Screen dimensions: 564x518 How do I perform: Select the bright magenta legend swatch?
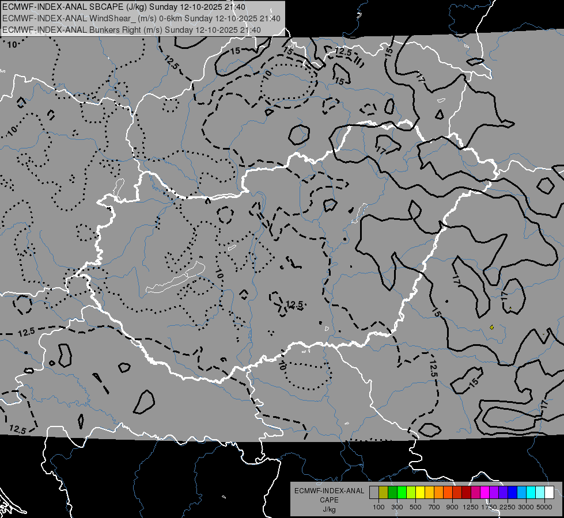(x=485, y=493)
